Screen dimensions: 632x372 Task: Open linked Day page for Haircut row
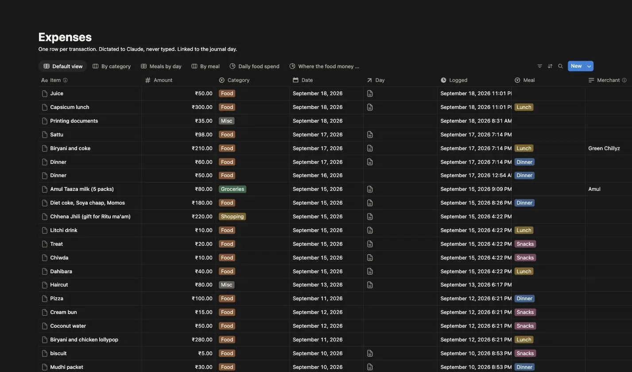[x=370, y=285]
